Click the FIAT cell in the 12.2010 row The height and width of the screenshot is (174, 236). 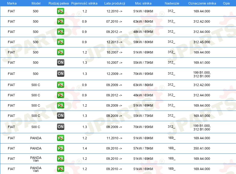click(x=11, y=11)
